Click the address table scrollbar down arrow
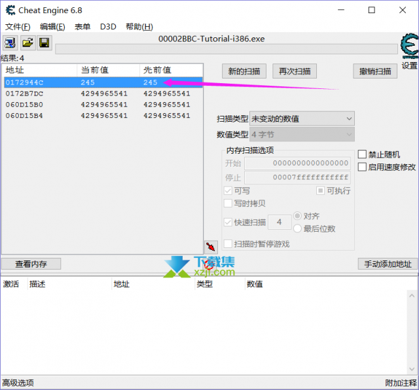The image size is (419, 390). tap(412, 369)
